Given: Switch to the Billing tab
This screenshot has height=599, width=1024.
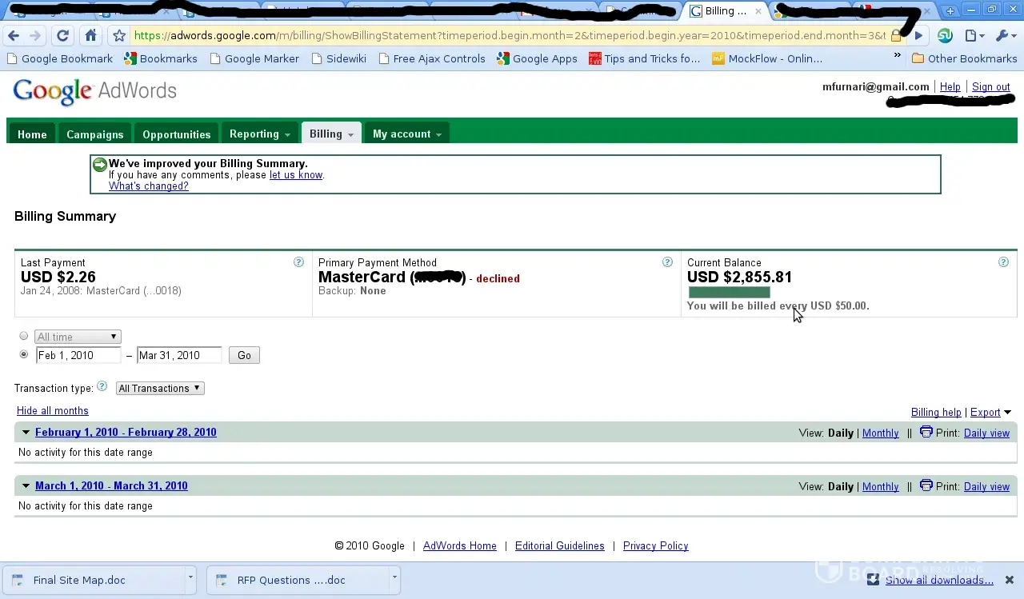Looking at the screenshot, I should coord(331,134).
